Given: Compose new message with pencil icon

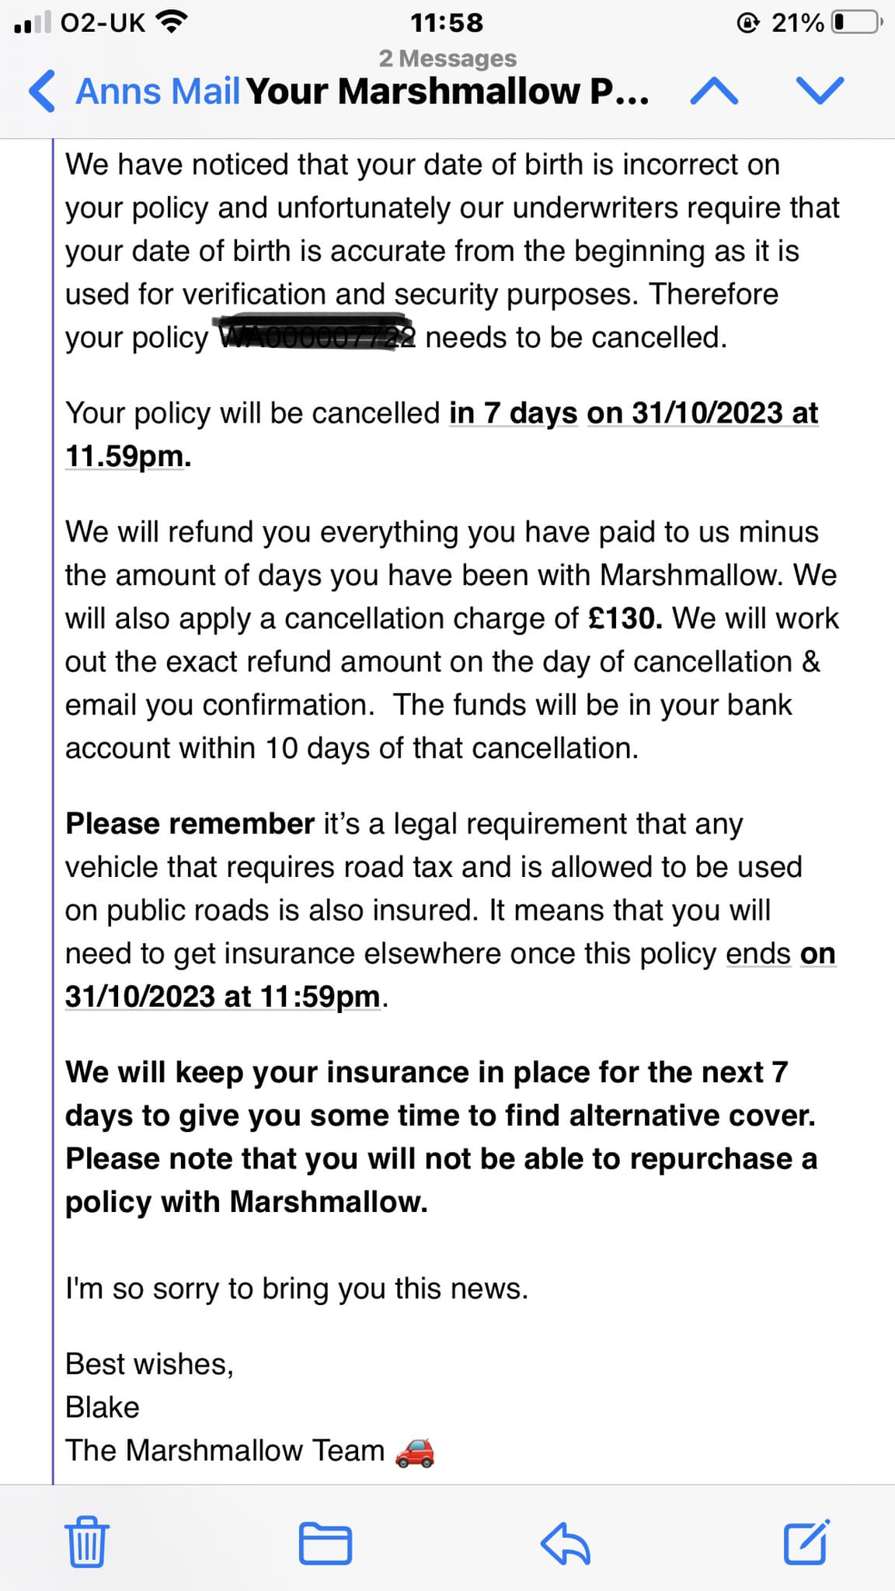Looking at the screenshot, I should click(x=806, y=1541).
